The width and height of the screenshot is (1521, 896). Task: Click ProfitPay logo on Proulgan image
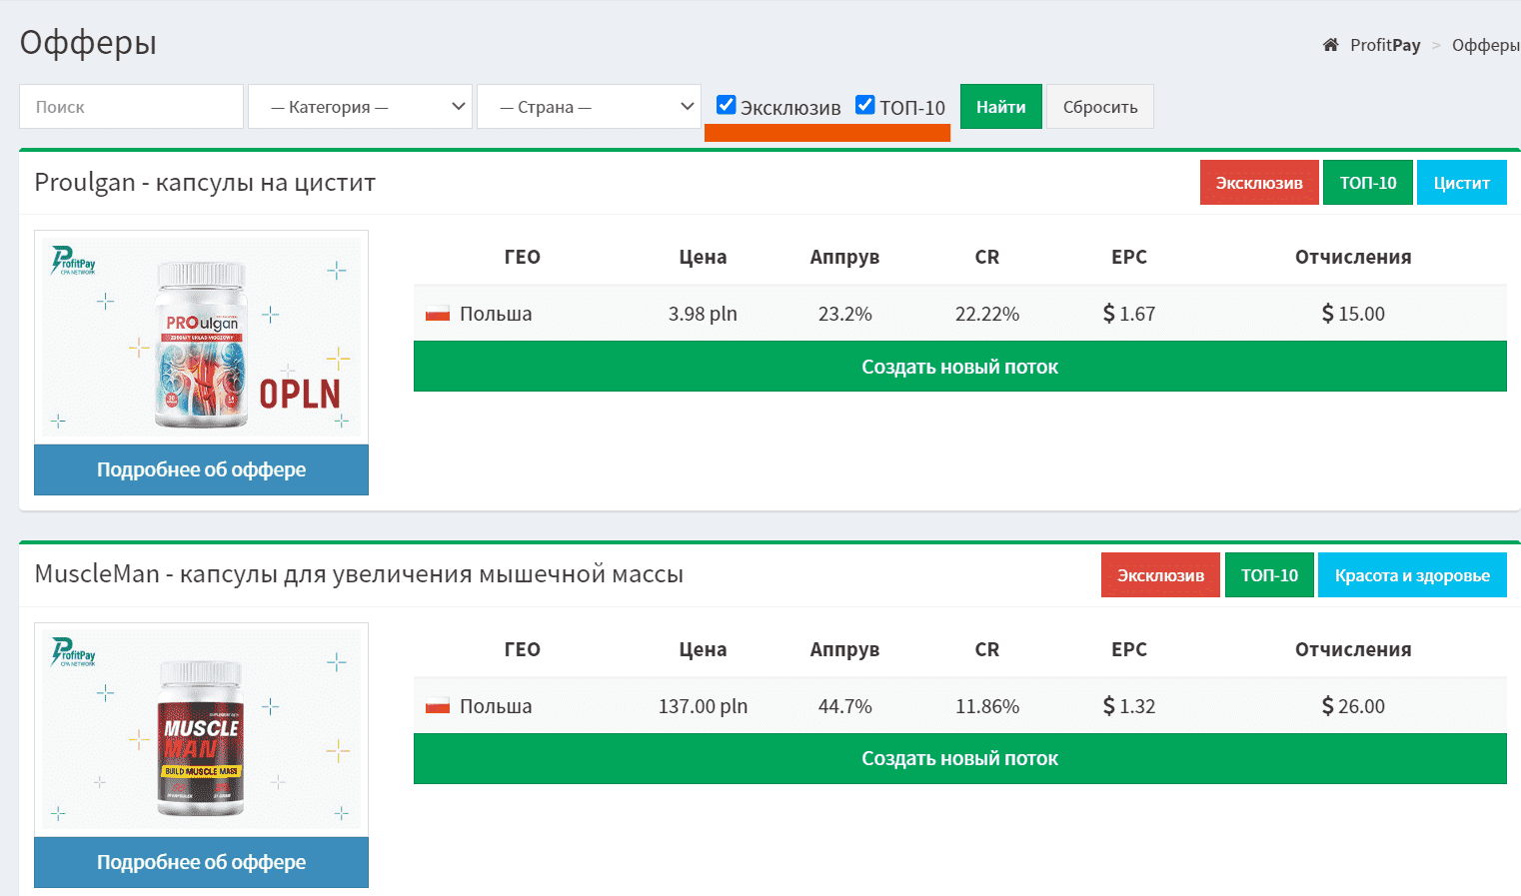tap(74, 261)
